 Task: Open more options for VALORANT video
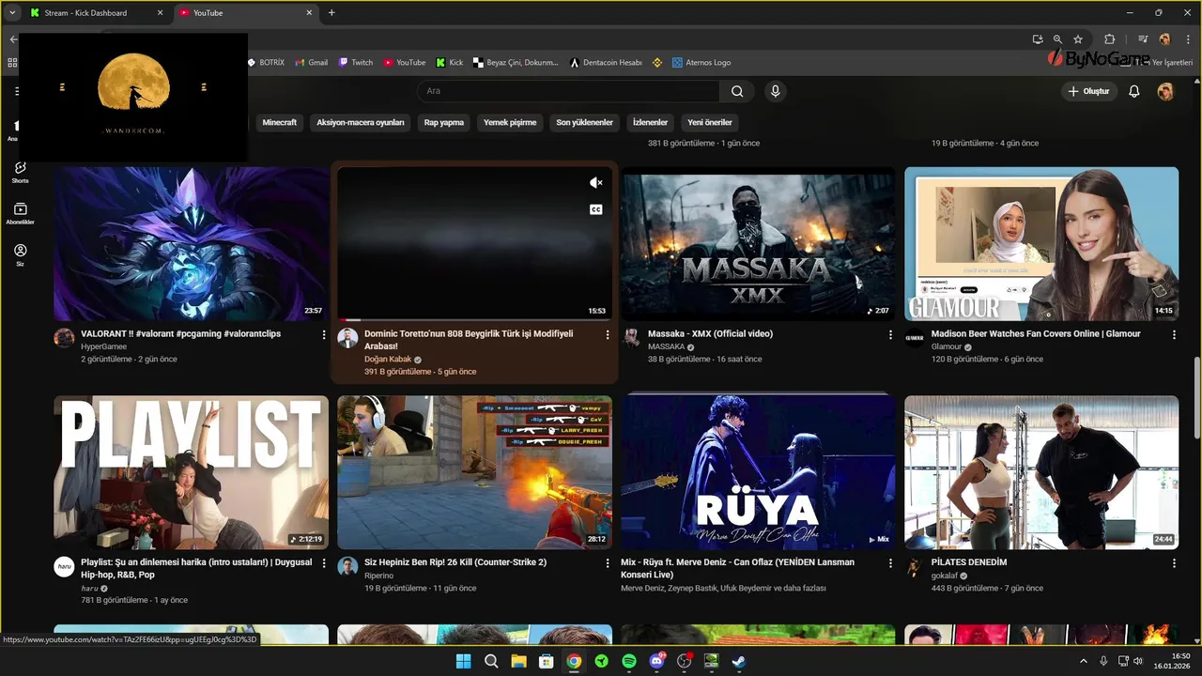[324, 334]
